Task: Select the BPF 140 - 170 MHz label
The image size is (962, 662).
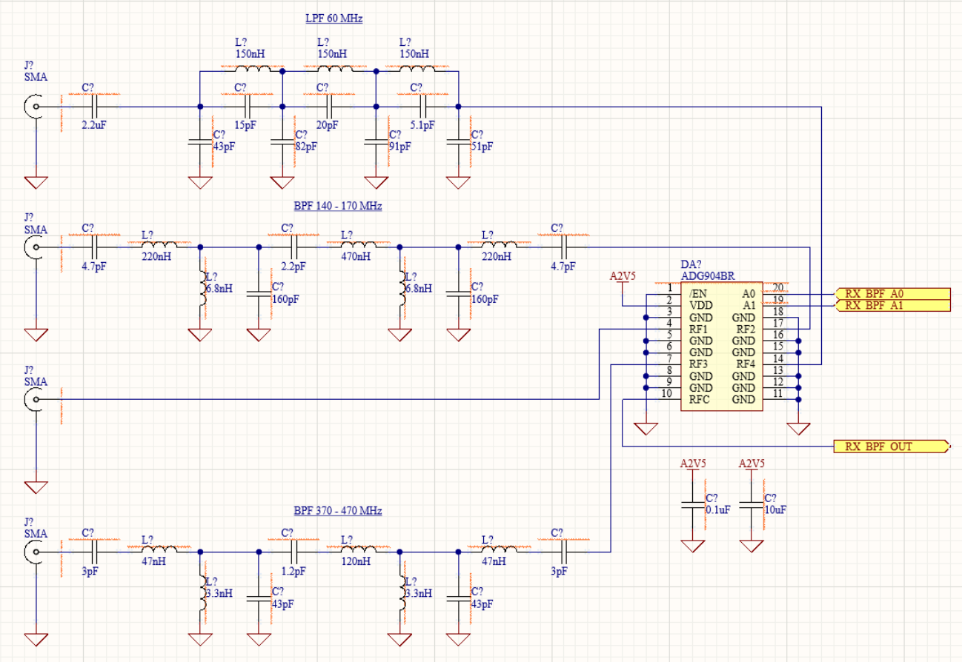Action: [x=337, y=206]
